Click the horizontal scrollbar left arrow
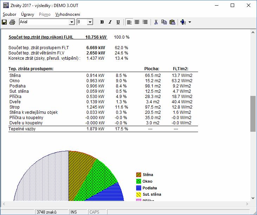Viewport: 257px width, 215px height. [4, 204]
